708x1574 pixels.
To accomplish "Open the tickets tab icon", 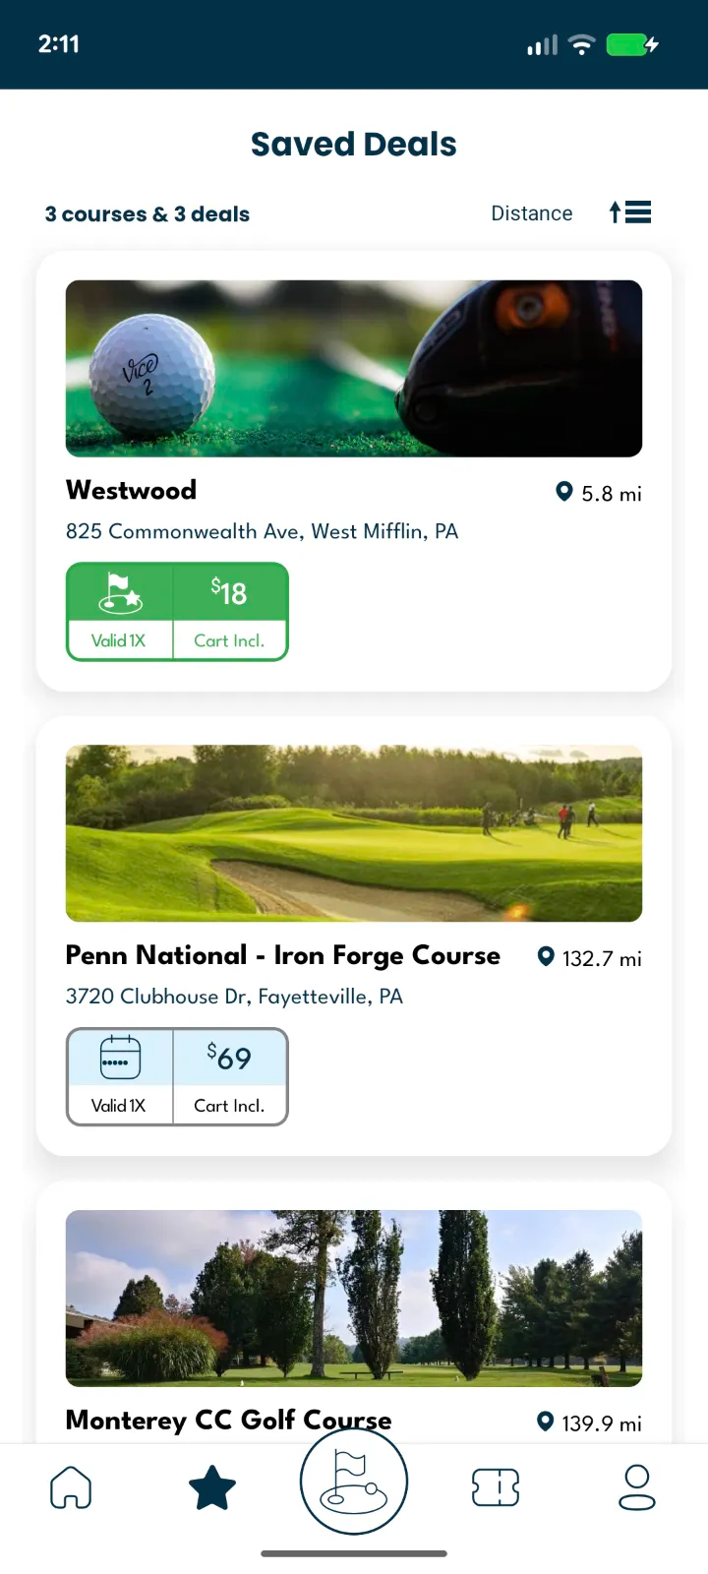I will [x=496, y=1487].
